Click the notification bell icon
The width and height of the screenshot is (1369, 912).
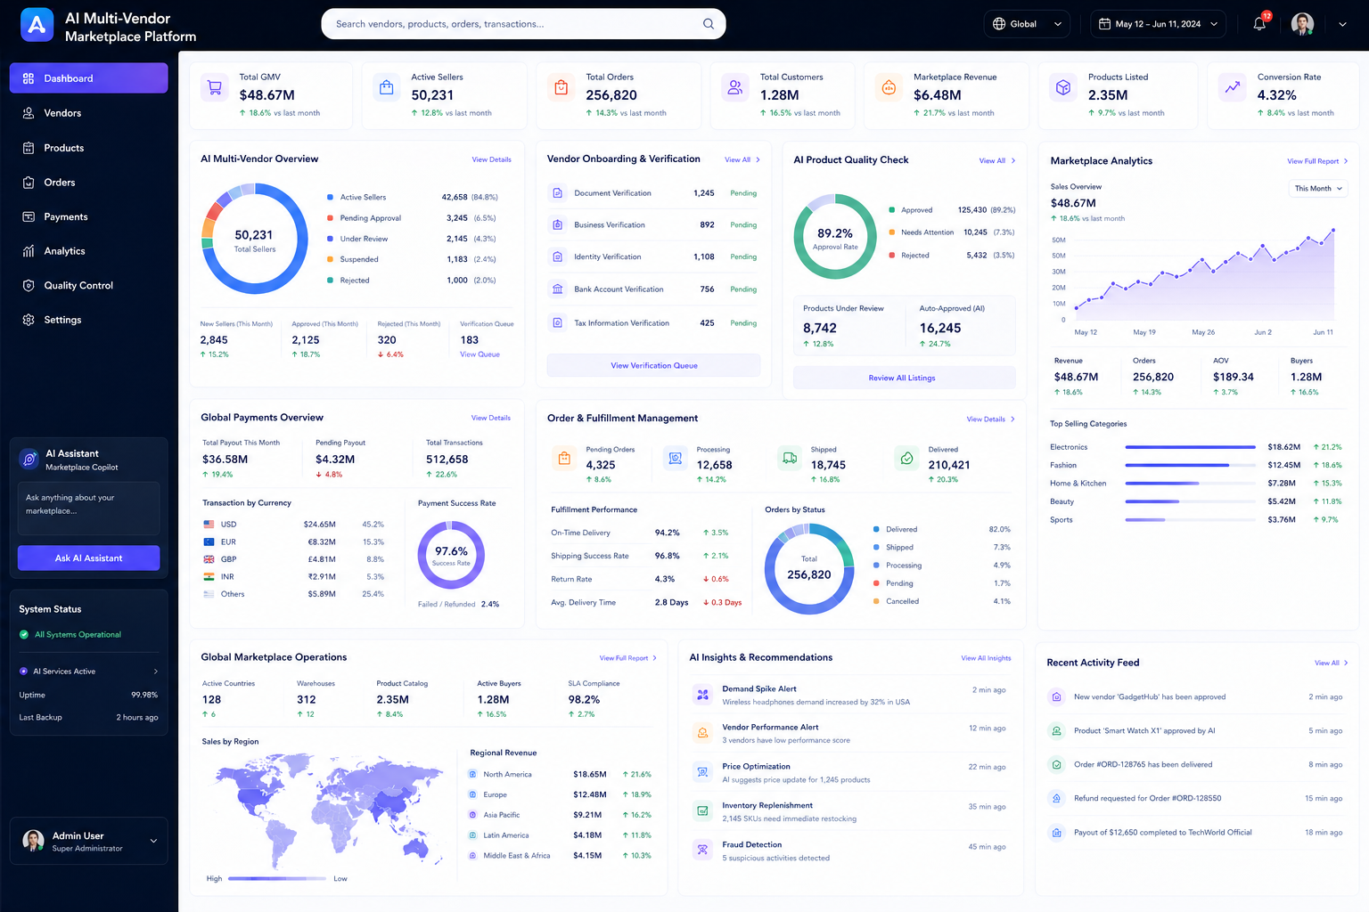1259,24
